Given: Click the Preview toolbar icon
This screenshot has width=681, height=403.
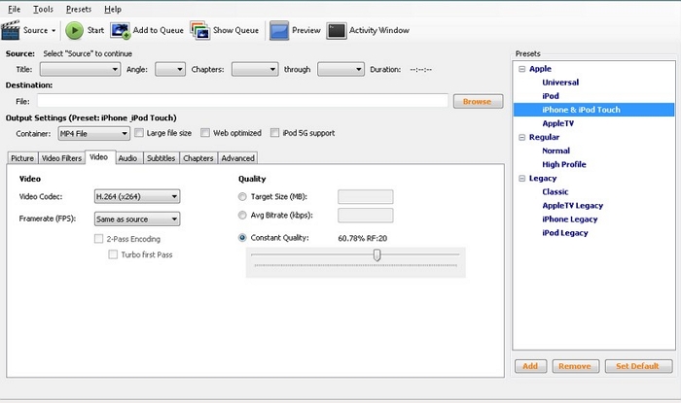Looking at the screenshot, I should 278,30.
